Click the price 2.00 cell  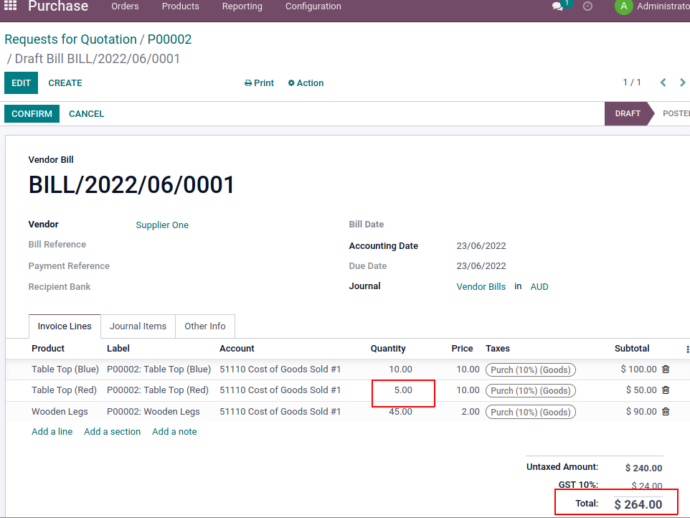click(x=471, y=412)
